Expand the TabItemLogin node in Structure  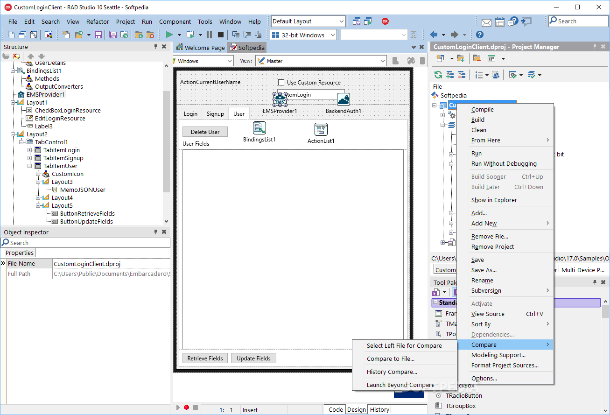pos(30,150)
